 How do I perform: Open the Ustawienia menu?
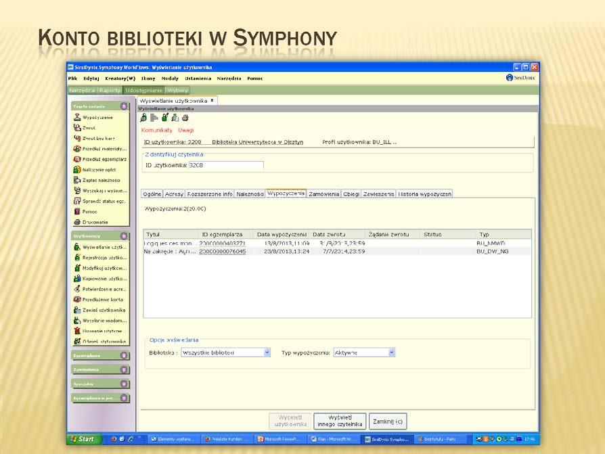pos(198,78)
